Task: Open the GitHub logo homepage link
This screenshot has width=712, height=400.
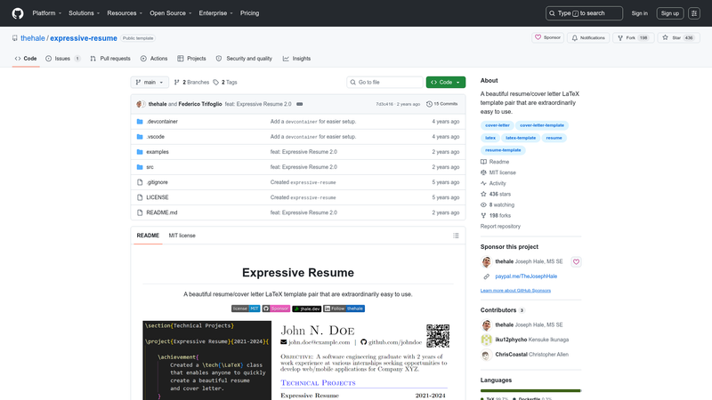Action: [x=18, y=13]
